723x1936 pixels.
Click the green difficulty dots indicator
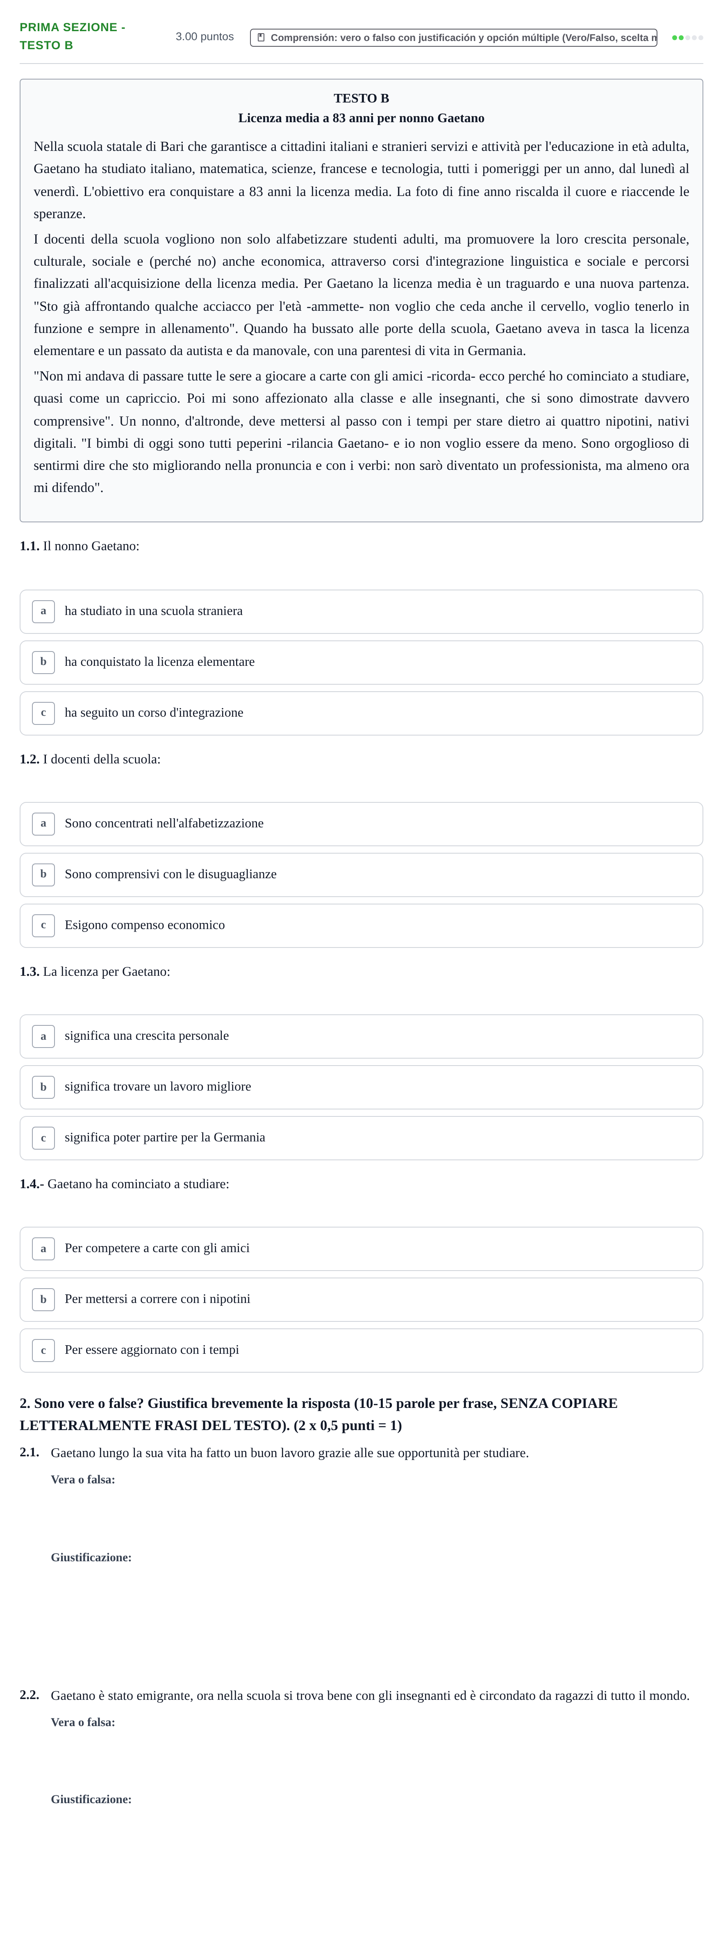pos(687,38)
